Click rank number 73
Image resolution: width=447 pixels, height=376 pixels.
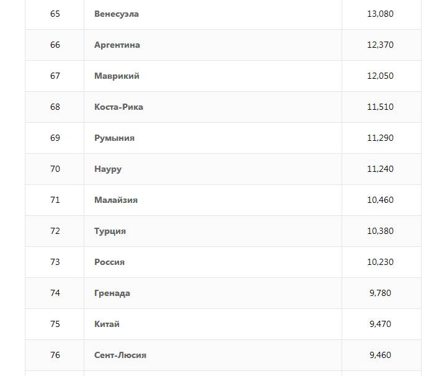(55, 262)
